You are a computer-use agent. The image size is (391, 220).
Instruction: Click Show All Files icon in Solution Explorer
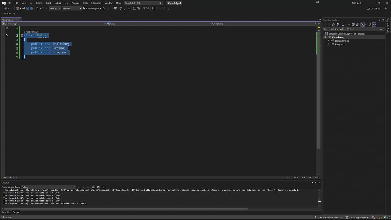pos(357,24)
